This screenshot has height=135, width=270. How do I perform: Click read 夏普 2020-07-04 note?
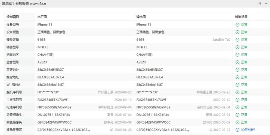[218, 115]
